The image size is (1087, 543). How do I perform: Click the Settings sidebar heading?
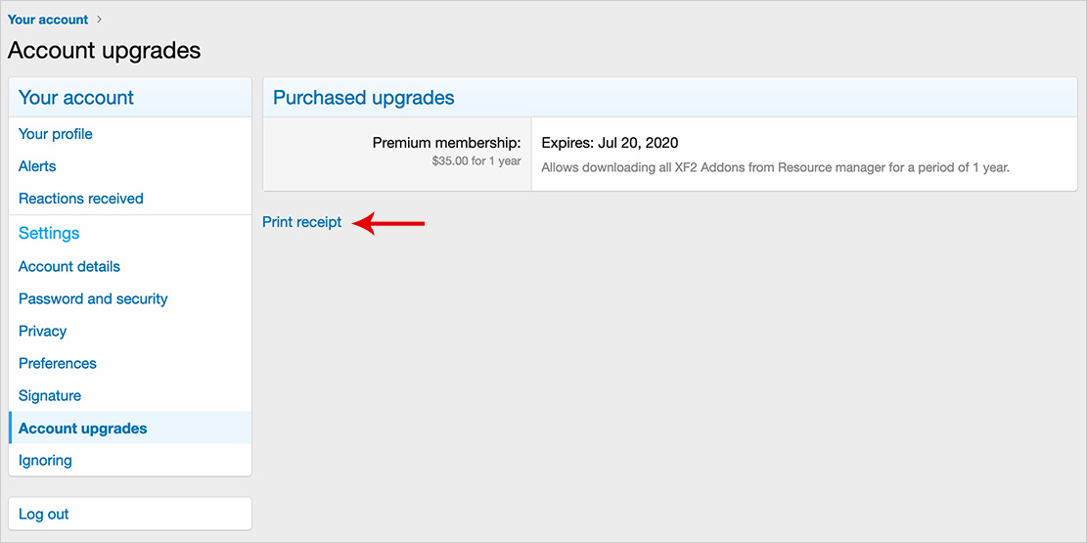point(49,233)
